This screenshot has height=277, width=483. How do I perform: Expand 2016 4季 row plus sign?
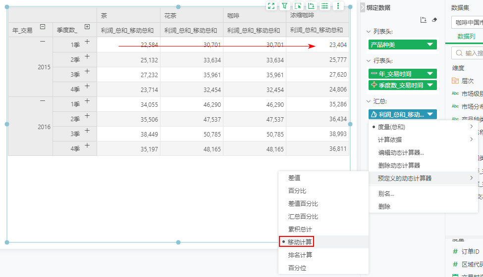click(87, 145)
